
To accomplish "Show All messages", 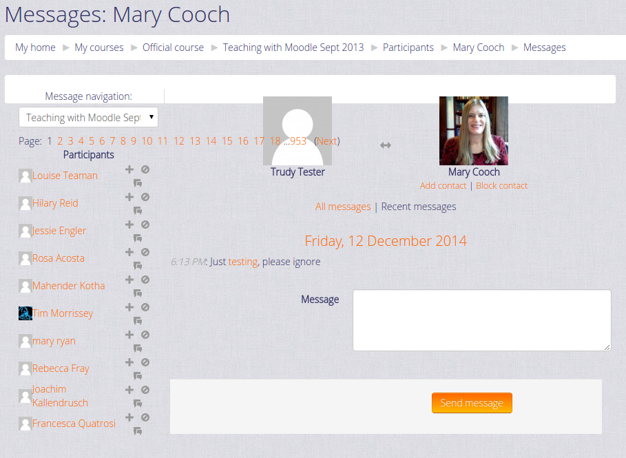I will tap(343, 207).
